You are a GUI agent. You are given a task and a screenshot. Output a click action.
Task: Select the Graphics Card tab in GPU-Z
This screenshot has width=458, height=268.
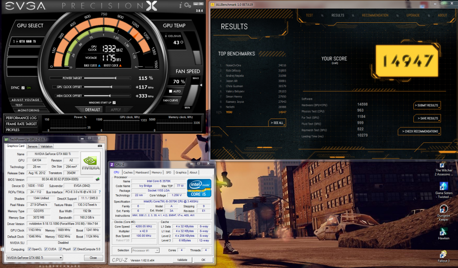click(16, 146)
